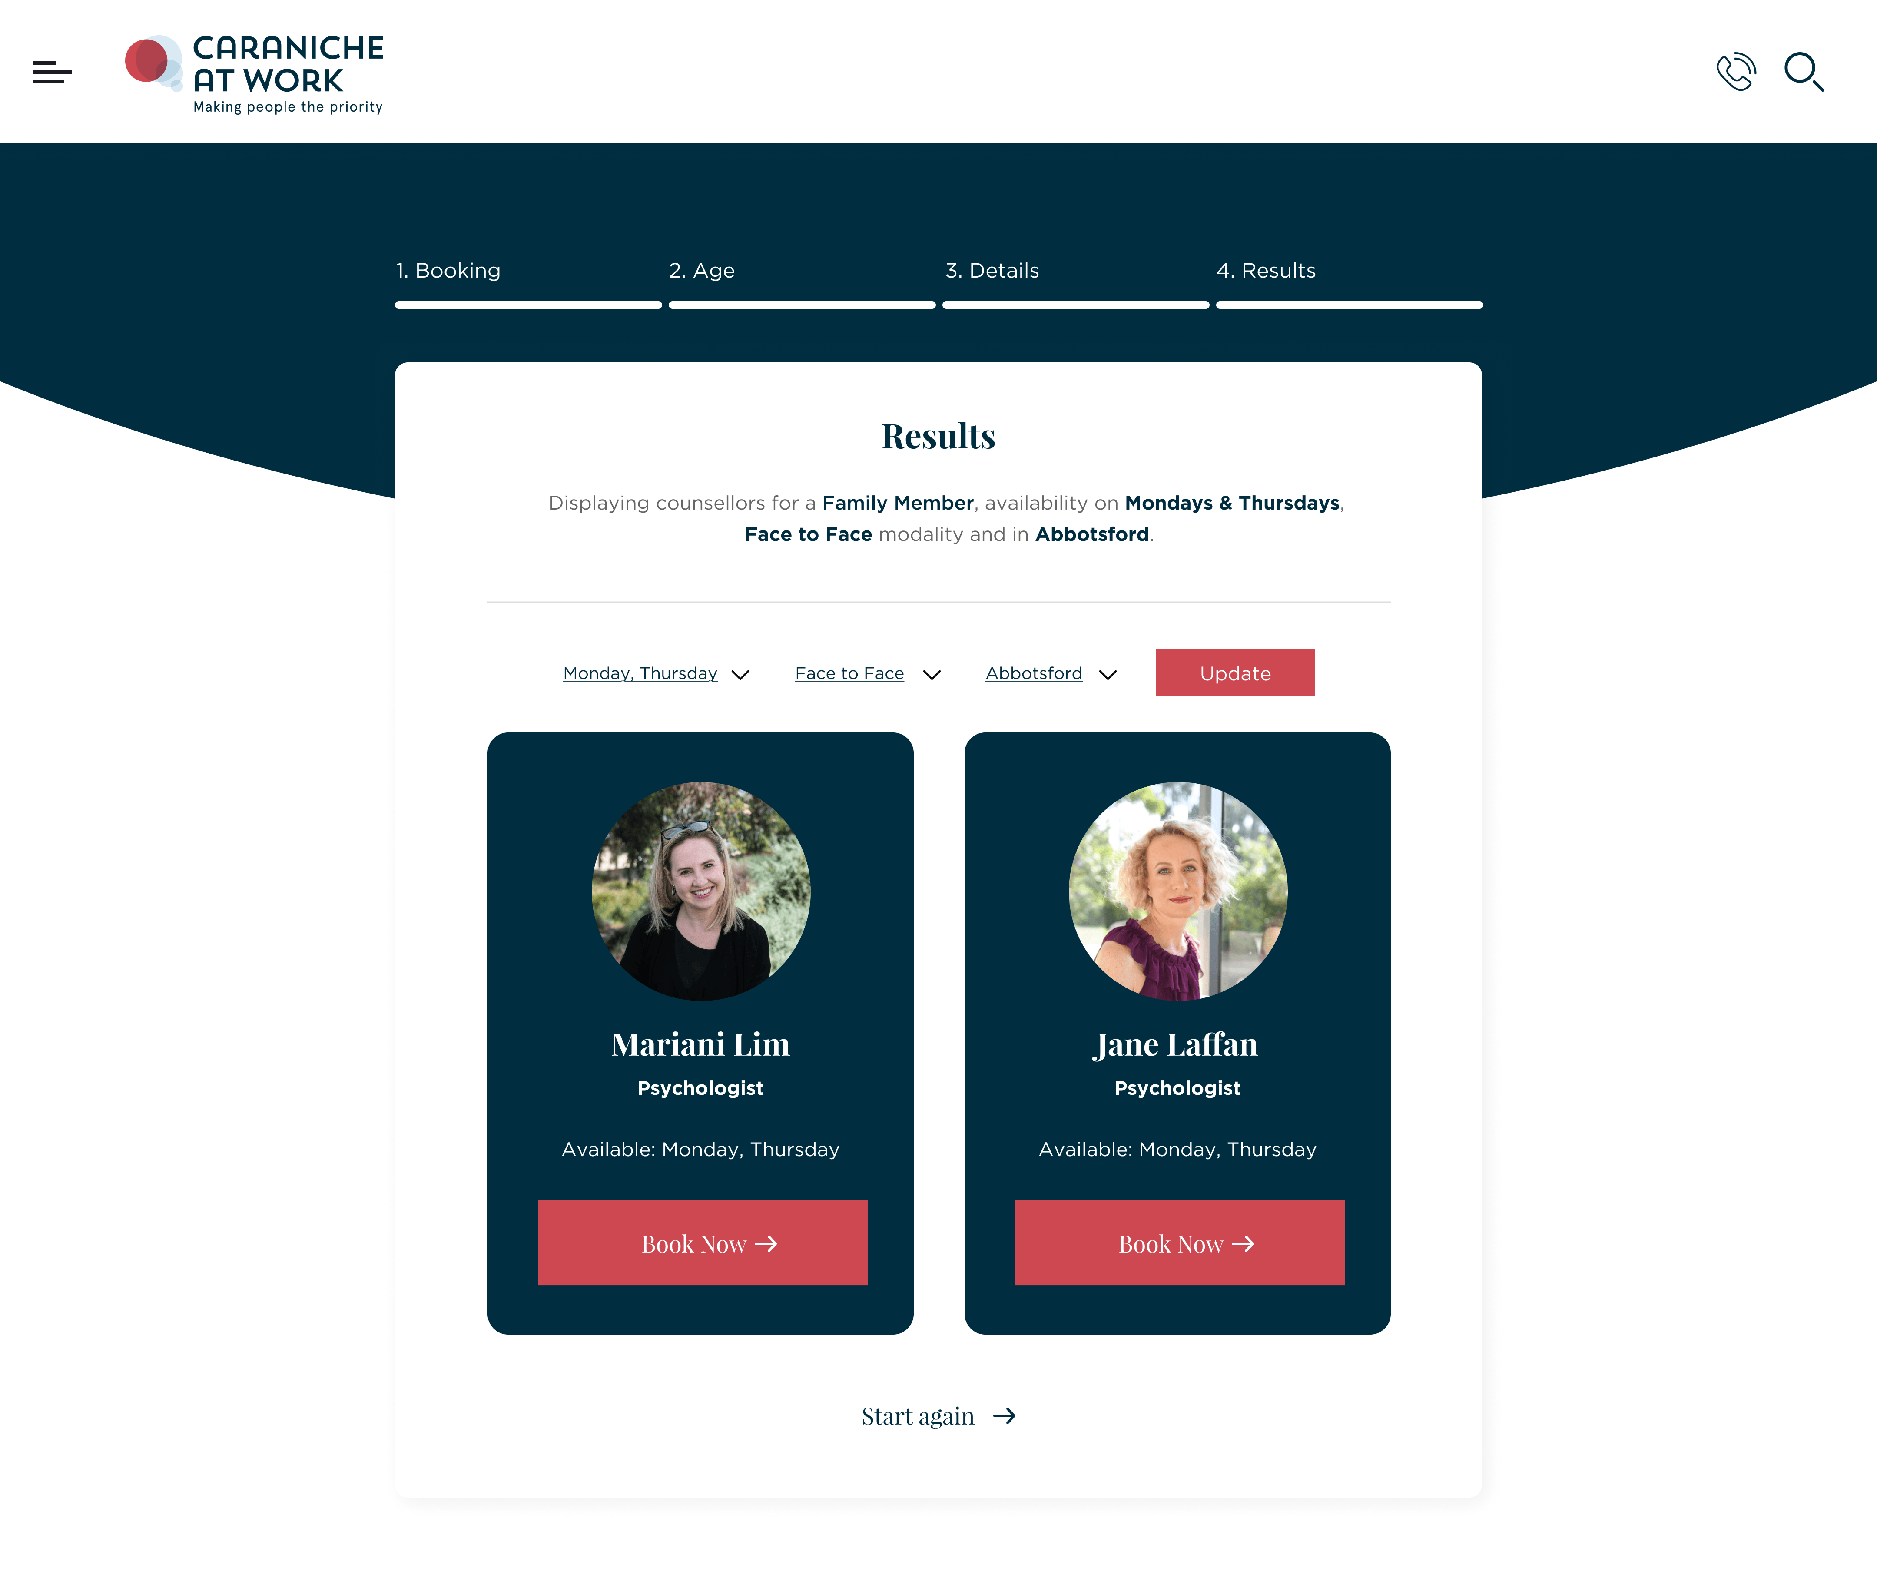
Task: Open the hamburger navigation menu
Action: point(52,72)
